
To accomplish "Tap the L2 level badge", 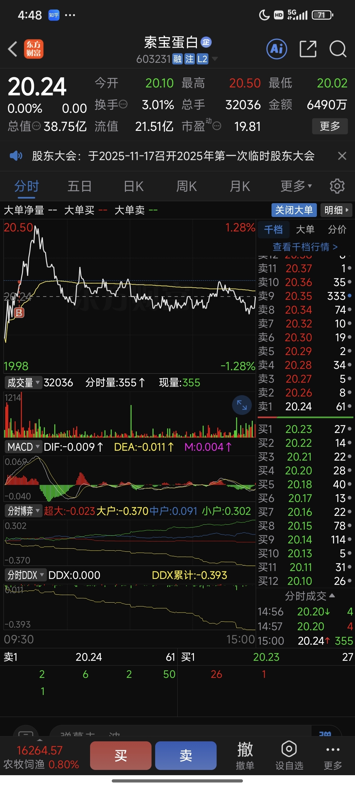I will click(x=202, y=59).
